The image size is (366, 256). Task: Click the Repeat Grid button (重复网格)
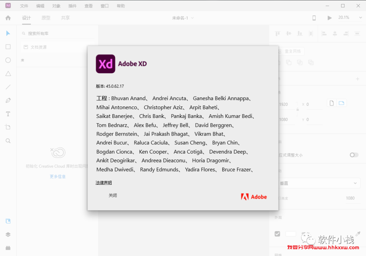point(291,52)
